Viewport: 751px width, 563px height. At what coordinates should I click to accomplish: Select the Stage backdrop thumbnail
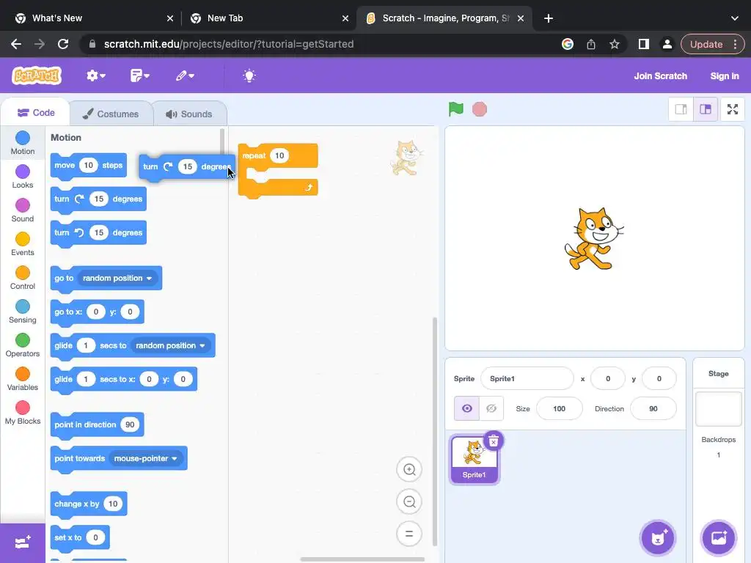tap(719, 409)
